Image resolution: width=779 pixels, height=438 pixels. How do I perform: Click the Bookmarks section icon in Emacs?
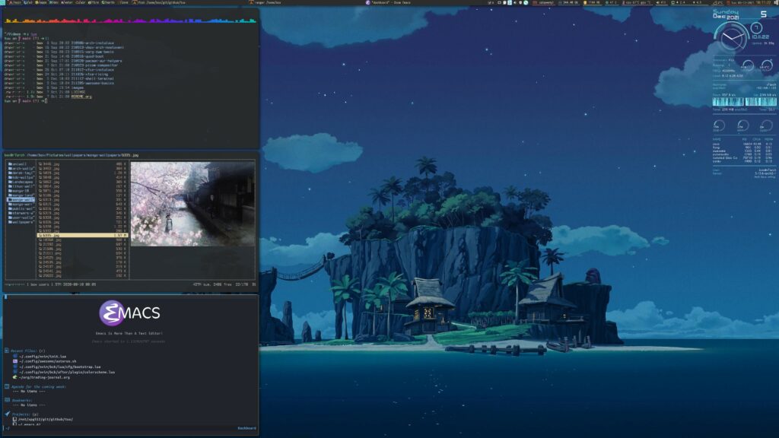[x=6, y=400]
